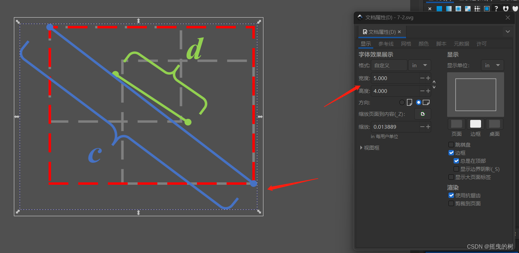
Task: Click the 页面 color swatch
Action: click(x=457, y=124)
